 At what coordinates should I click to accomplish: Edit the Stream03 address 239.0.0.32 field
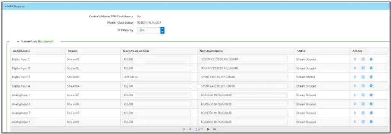pyautogui.click(x=157, y=77)
